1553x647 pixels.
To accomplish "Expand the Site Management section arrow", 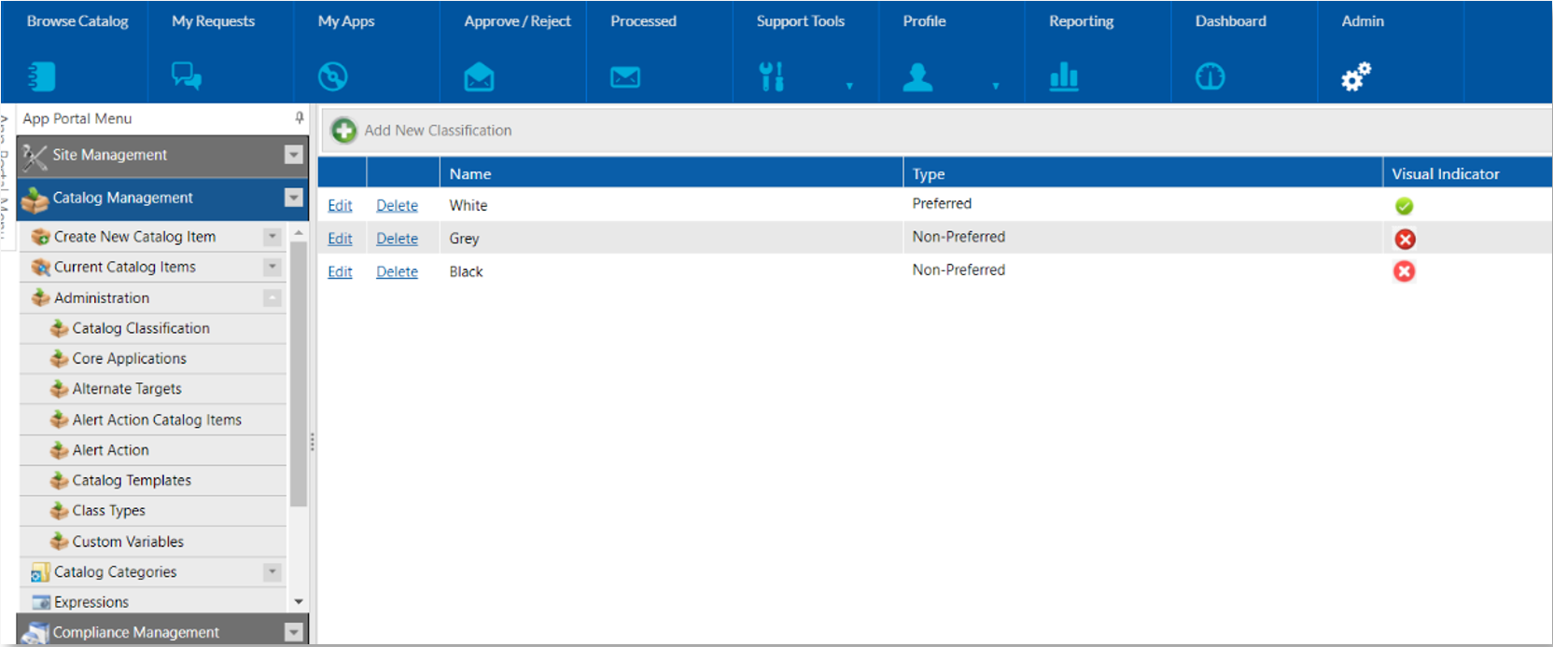I will pyautogui.click(x=294, y=155).
